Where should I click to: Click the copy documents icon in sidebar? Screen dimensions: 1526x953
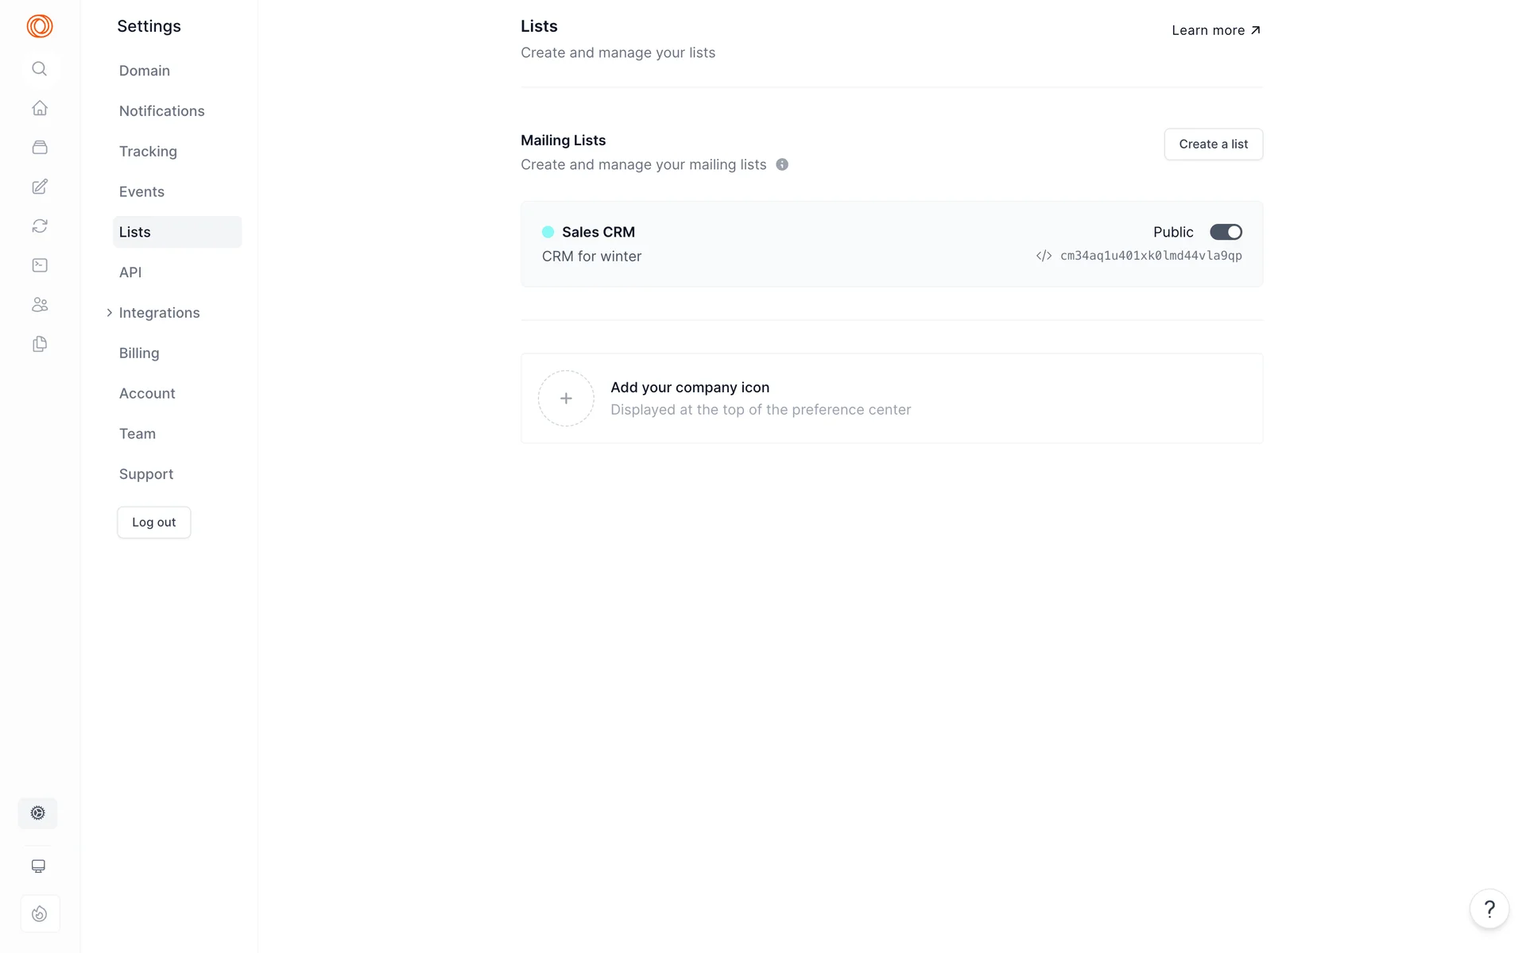click(40, 344)
